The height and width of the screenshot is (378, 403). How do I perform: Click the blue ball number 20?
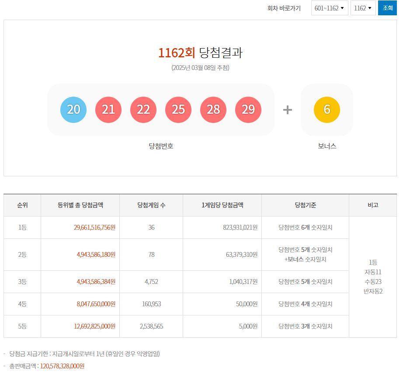click(x=73, y=110)
